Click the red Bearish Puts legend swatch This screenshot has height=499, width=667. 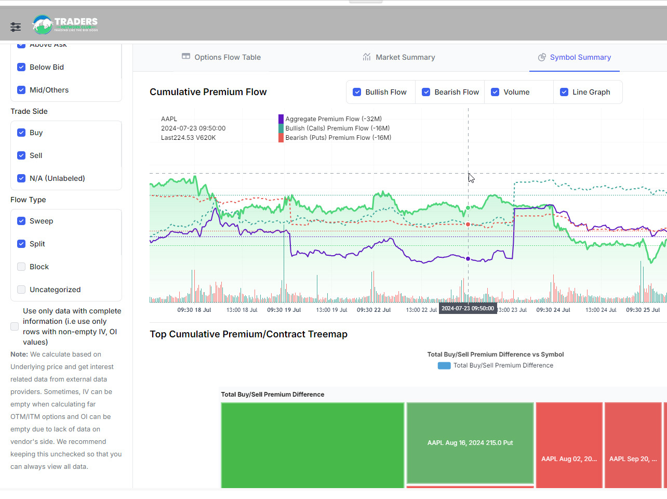[x=281, y=138]
